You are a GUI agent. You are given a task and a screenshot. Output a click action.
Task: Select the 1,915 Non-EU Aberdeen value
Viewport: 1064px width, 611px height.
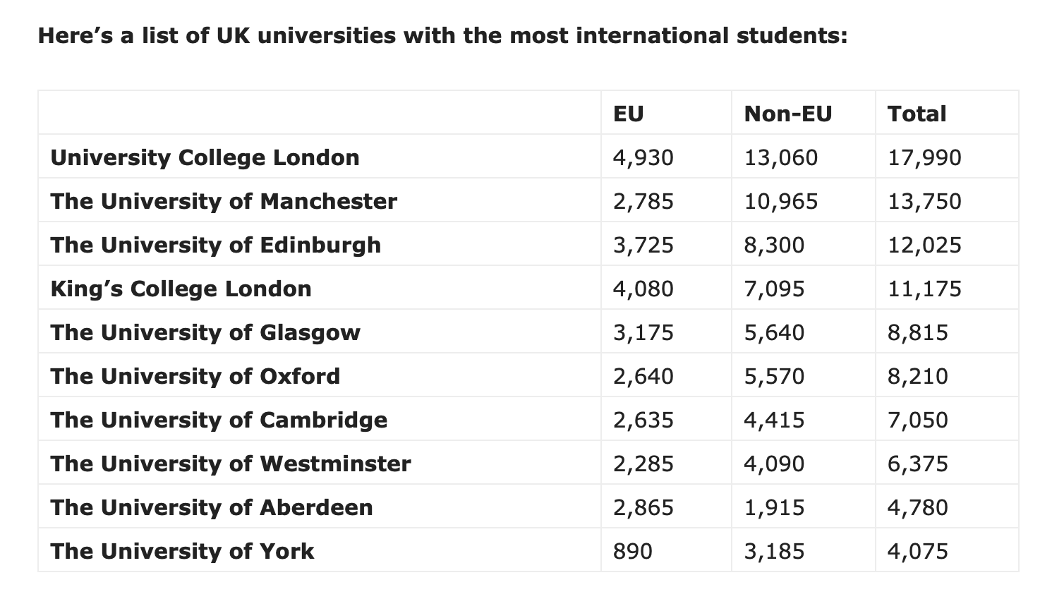[x=774, y=507]
